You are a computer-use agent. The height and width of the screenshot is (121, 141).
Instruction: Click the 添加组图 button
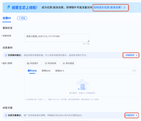(69, 63)
